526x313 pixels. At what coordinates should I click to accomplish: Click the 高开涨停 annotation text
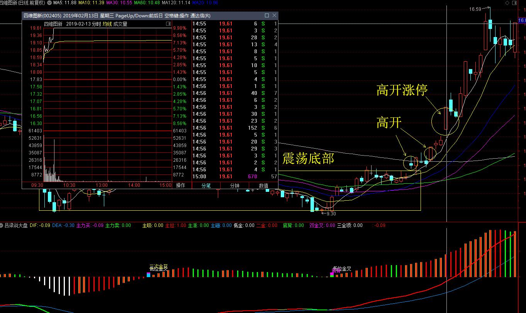[402, 90]
